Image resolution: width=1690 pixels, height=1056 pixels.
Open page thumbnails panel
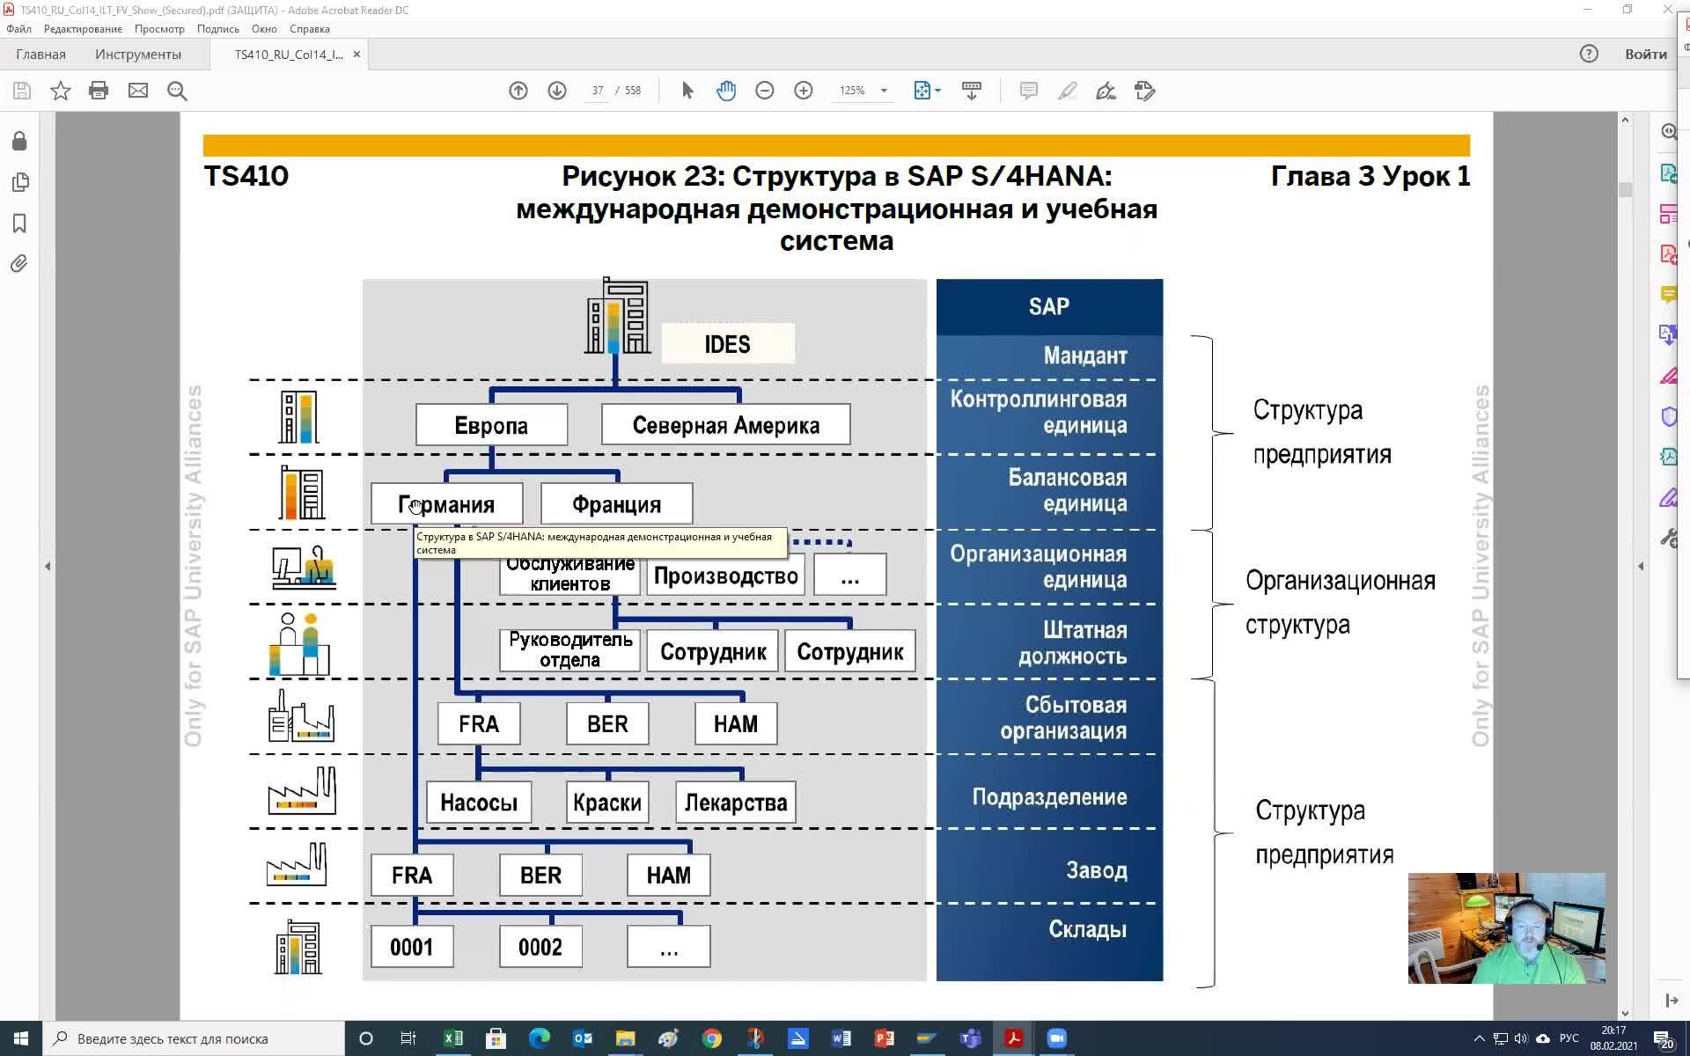(x=19, y=182)
